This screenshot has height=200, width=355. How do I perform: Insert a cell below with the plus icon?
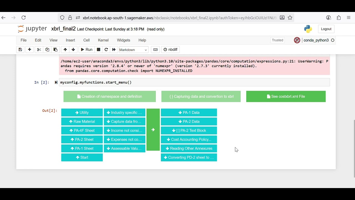(x=29, y=50)
